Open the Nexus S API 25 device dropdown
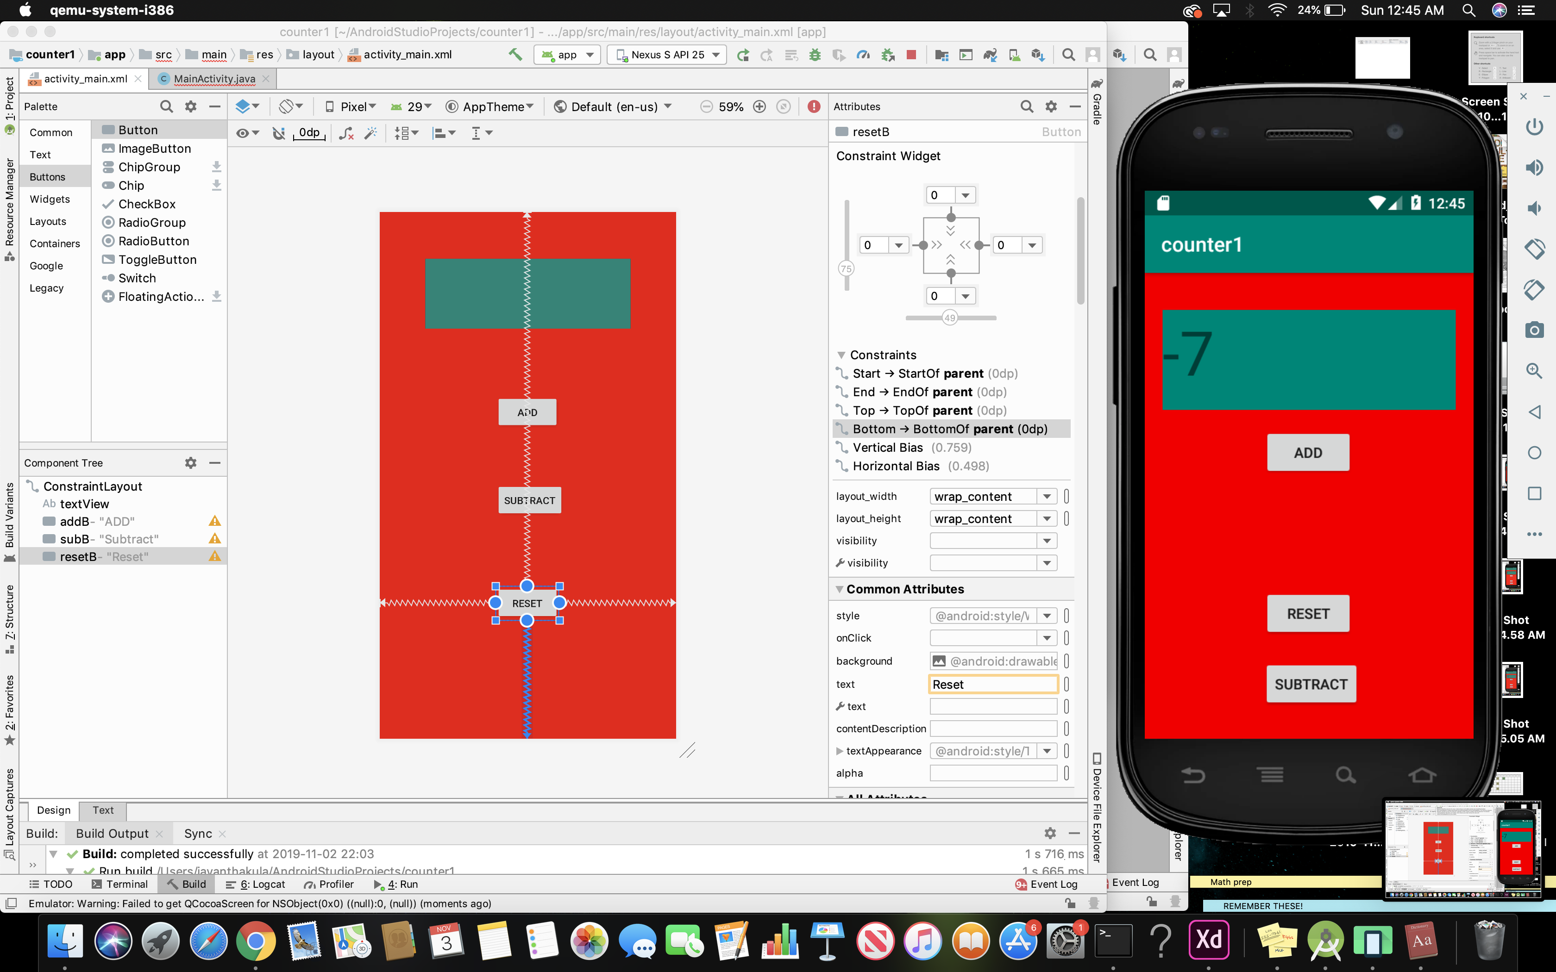Image resolution: width=1556 pixels, height=972 pixels. [x=667, y=55]
